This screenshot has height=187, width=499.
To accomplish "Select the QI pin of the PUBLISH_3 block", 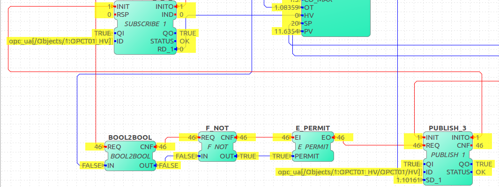I will point(429,164).
